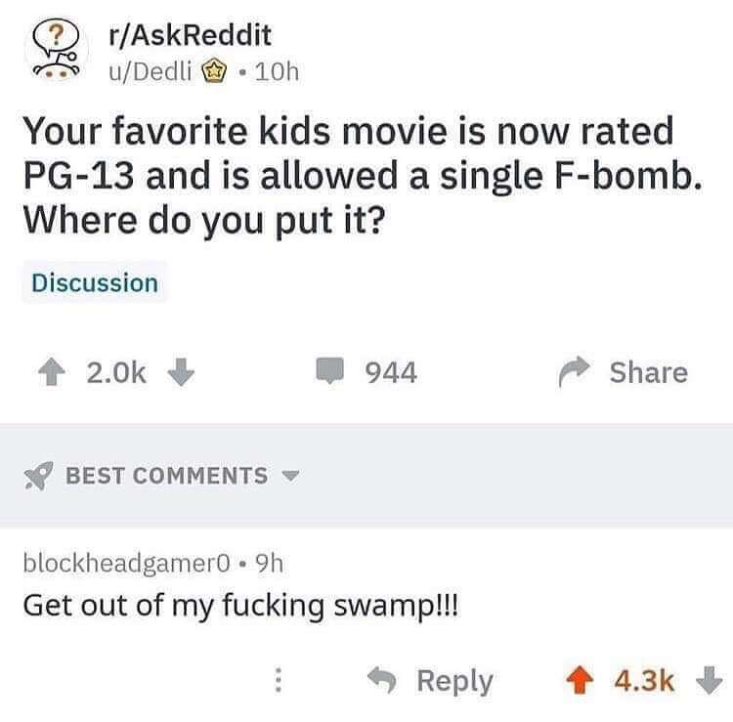Downvote blockheadgamer0's comment
The height and width of the screenshot is (722, 733).
click(x=710, y=680)
